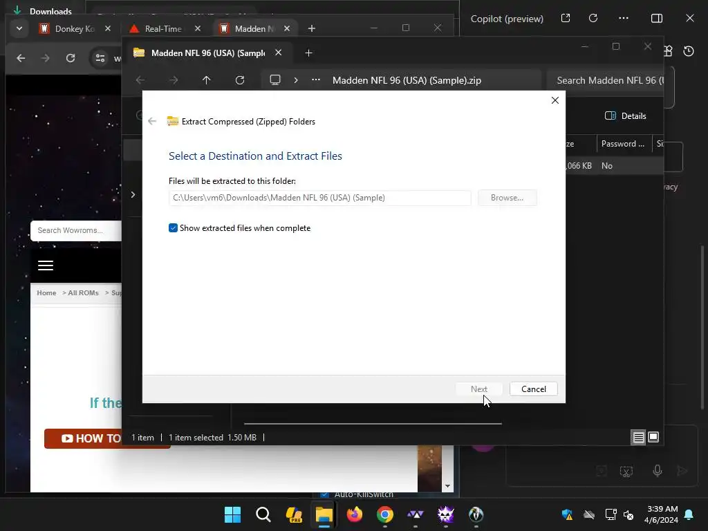Open the notification bell in system tray

[x=689, y=514]
